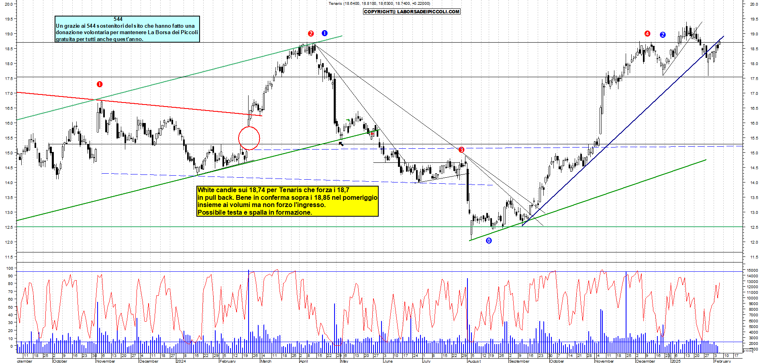Click the horizontal green line at 12.5

pyautogui.click(x=379, y=227)
